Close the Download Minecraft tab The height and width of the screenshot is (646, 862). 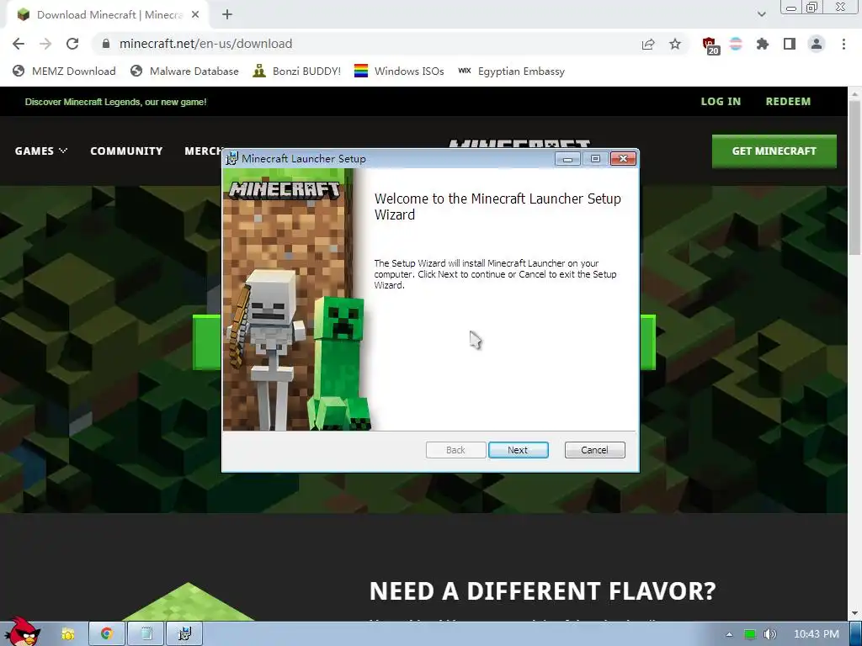tap(195, 15)
